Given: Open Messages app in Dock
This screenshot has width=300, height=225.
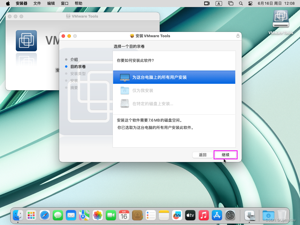Looking at the screenshot, I should tap(58, 215).
